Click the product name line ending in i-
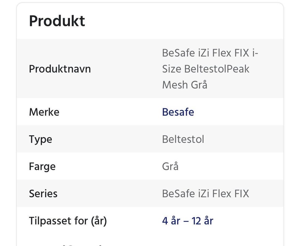The width and height of the screenshot is (297, 246). click(x=210, y=53)
